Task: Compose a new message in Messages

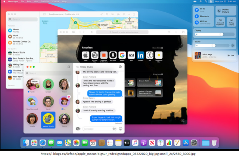Action: tap(69, 67)
